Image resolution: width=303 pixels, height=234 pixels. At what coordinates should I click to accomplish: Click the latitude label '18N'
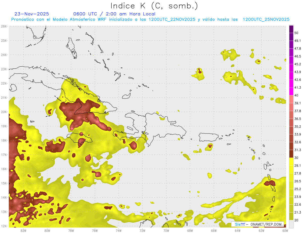click(4, 140)
